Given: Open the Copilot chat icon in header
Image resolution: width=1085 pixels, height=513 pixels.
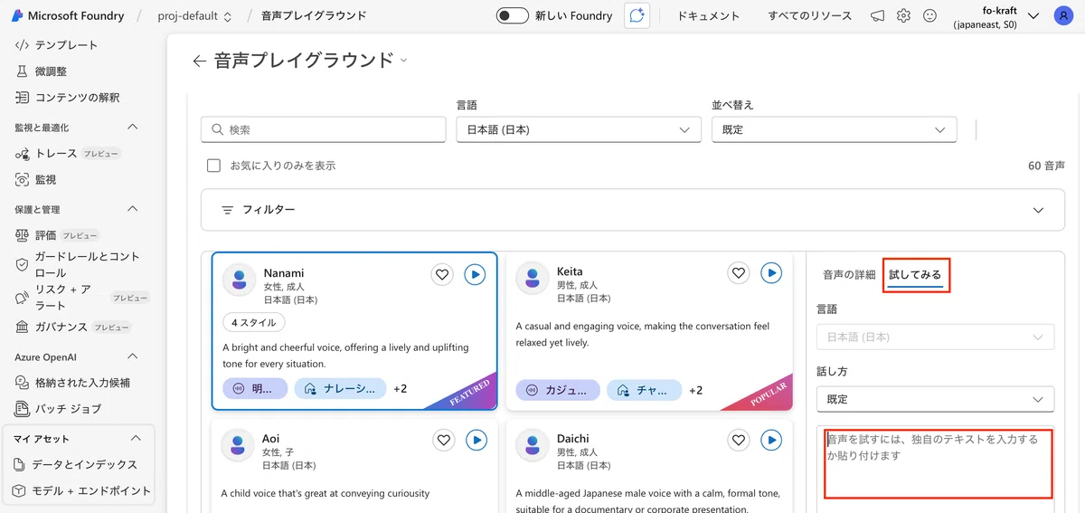Looking at the screenshot, I should click(x=637, y=15).
